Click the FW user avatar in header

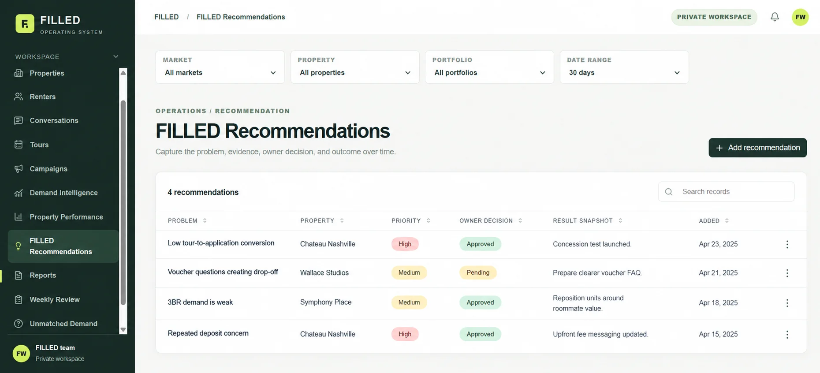pos(800,17)
